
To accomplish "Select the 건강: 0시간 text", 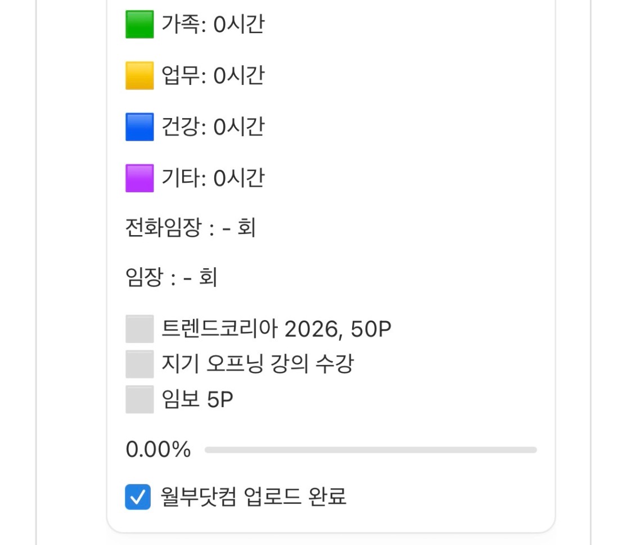I will (x=213, y=127).
